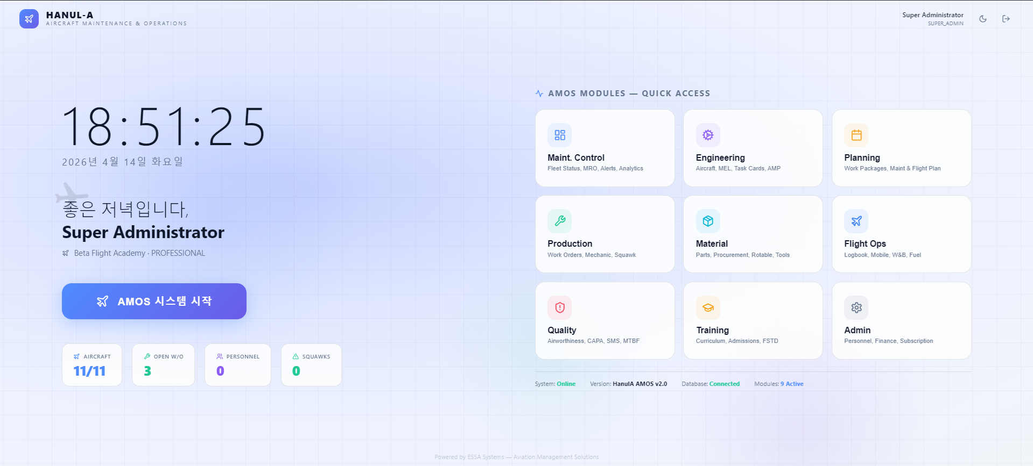Click the Planning calendar icon
Screen dimensions: 1033x466
click(x=856, y=135)
